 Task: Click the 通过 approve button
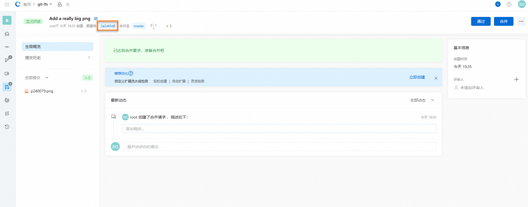point(481,21)
